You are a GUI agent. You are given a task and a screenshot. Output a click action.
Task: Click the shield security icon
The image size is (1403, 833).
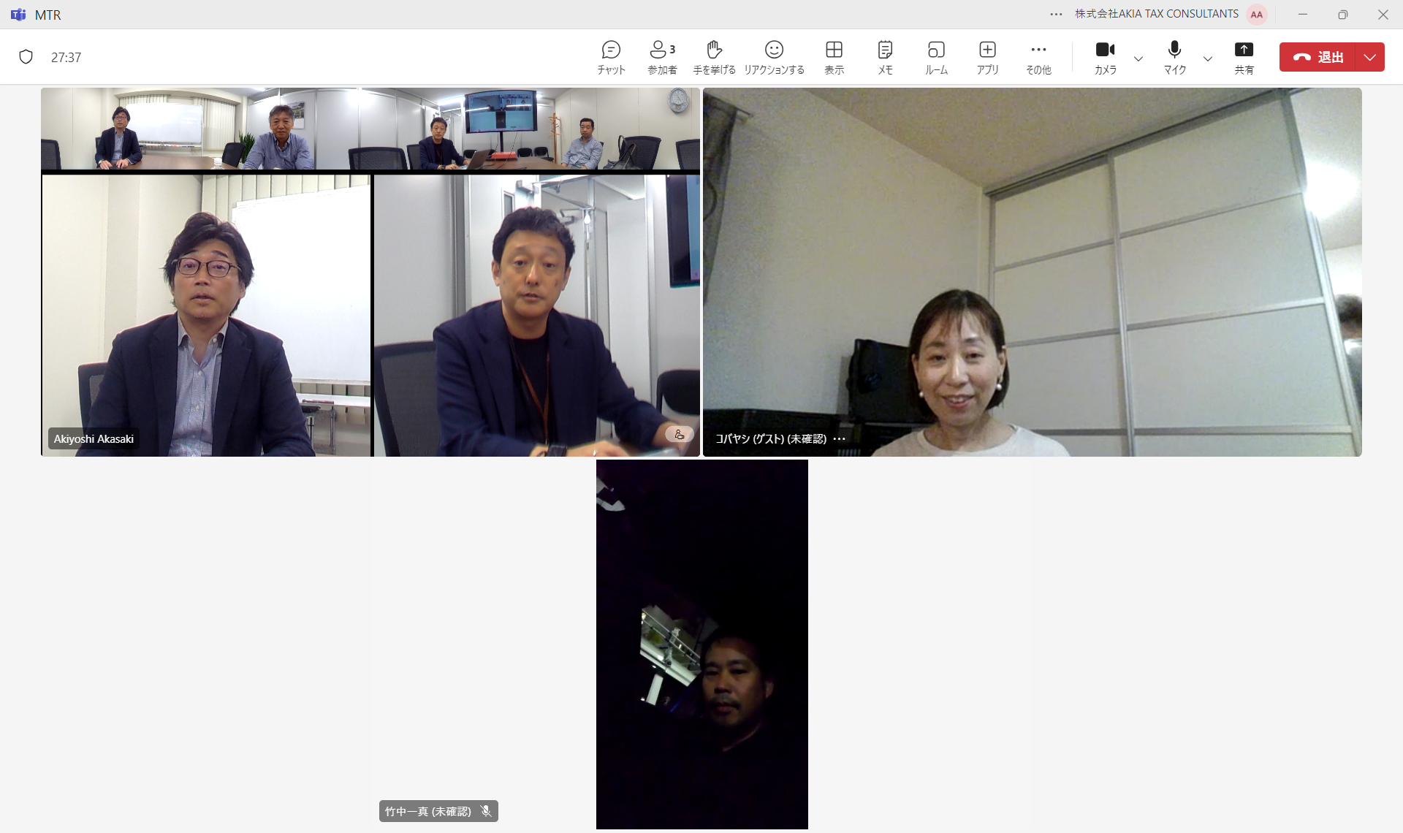(26, 57)
